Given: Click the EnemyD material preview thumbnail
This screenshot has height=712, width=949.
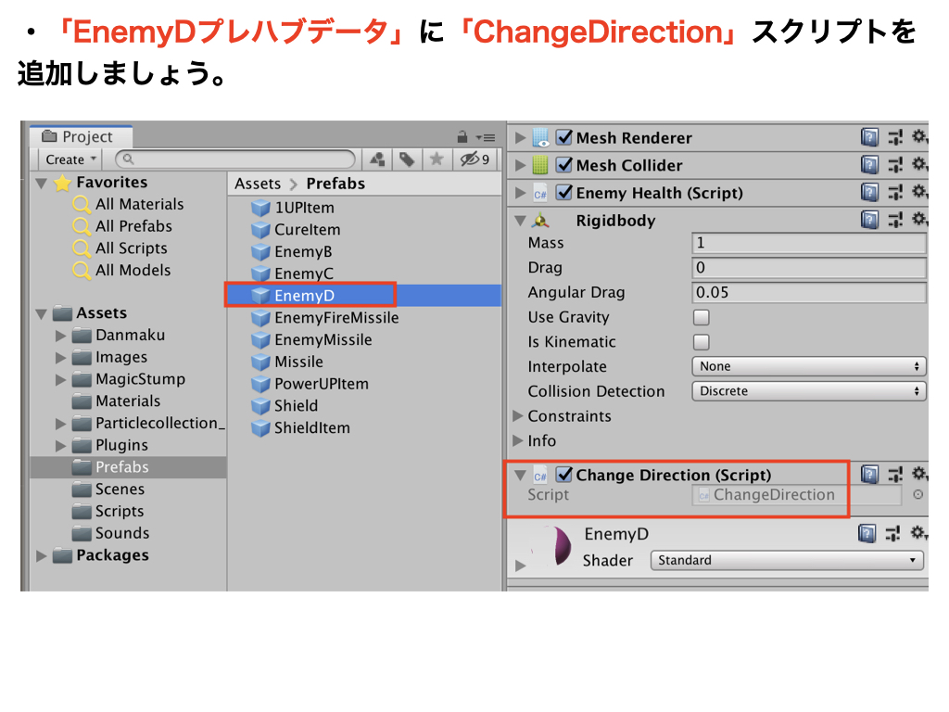Looking at the screenshot, I should coord(552,546).
